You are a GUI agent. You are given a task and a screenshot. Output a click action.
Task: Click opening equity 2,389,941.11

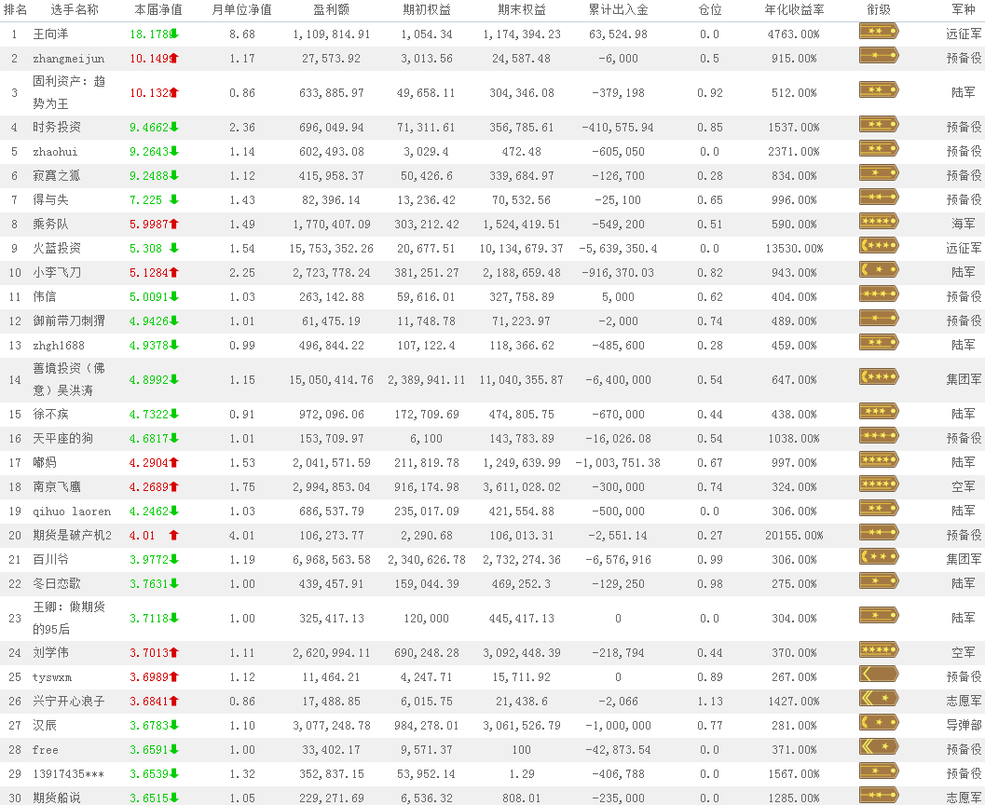point(427,380)
